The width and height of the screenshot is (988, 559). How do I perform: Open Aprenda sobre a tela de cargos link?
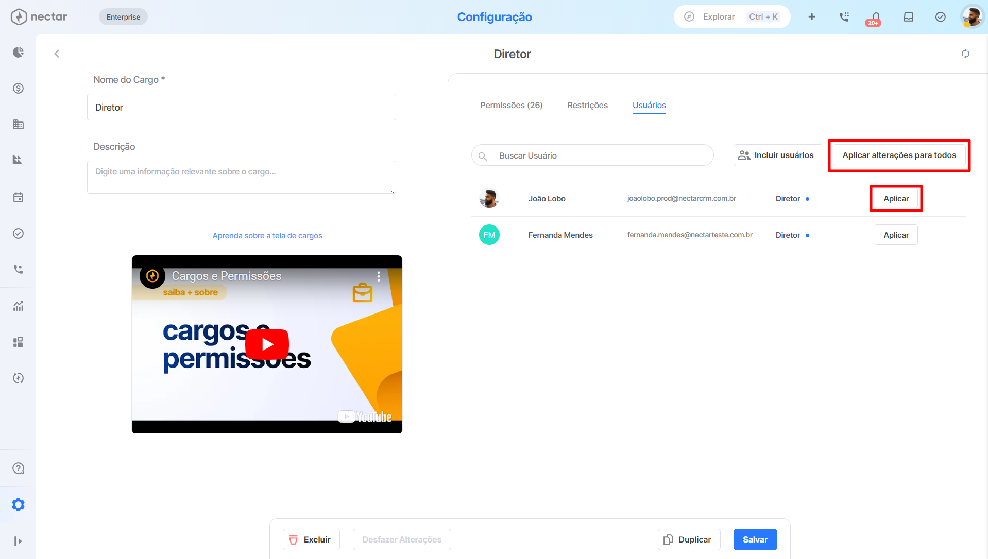point(267,236)
